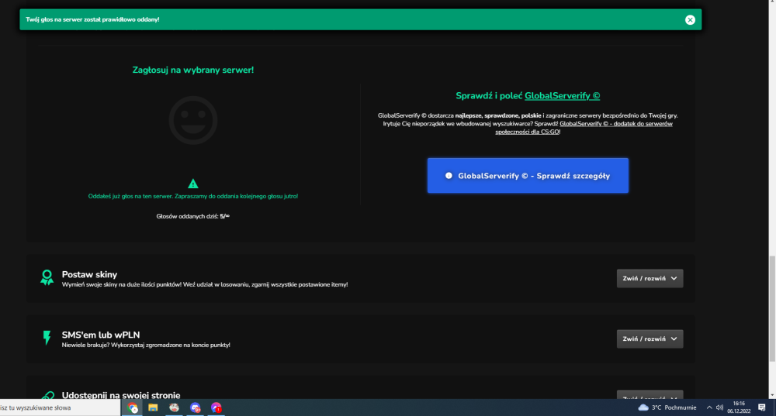Viewport: 776px width, 416px height.
Task: Open File Explorer from the taskbar
Action: [x=153, y=407]
